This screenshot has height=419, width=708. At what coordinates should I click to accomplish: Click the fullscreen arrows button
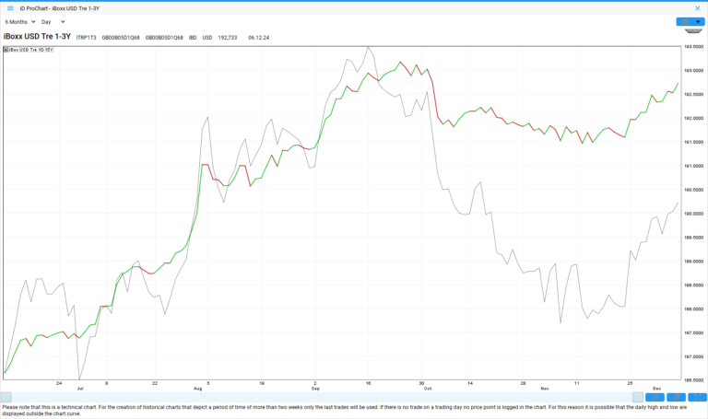698,397
